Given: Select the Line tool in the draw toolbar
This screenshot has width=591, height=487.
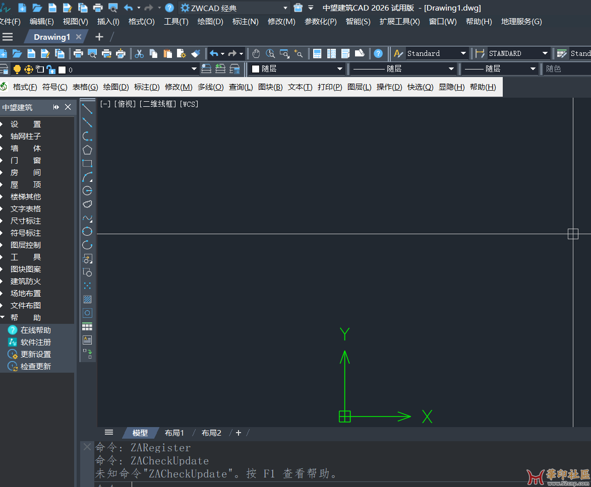Looking at the screenshot, I should click(x=87, y=109).
